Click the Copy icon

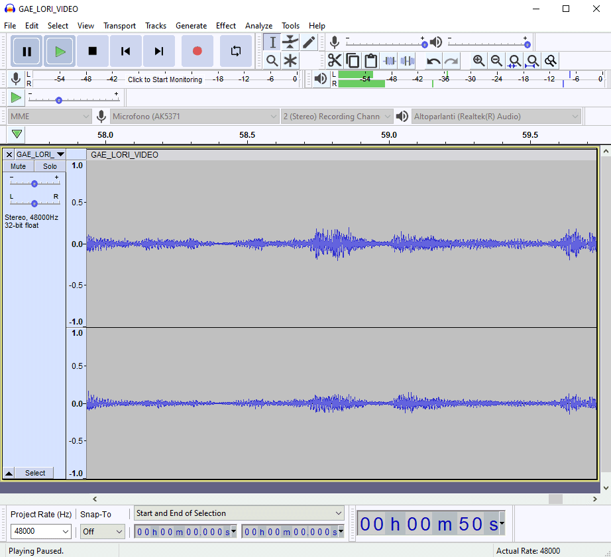(353, 61)
